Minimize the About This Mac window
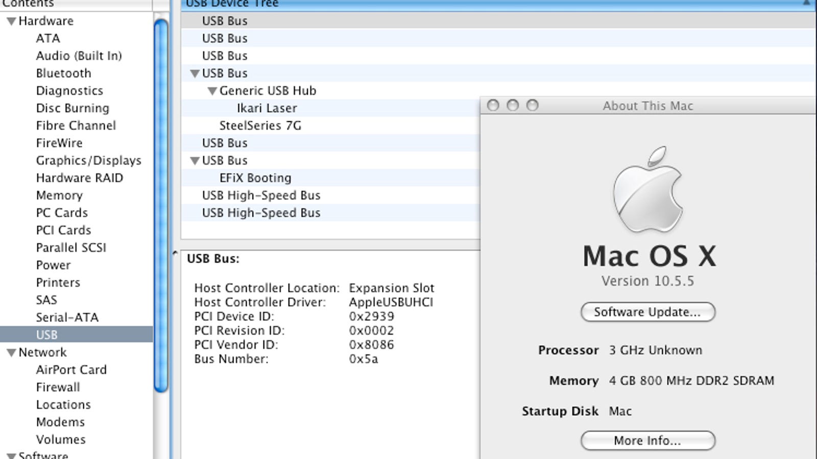817x459 pixels. click(513, 106)
